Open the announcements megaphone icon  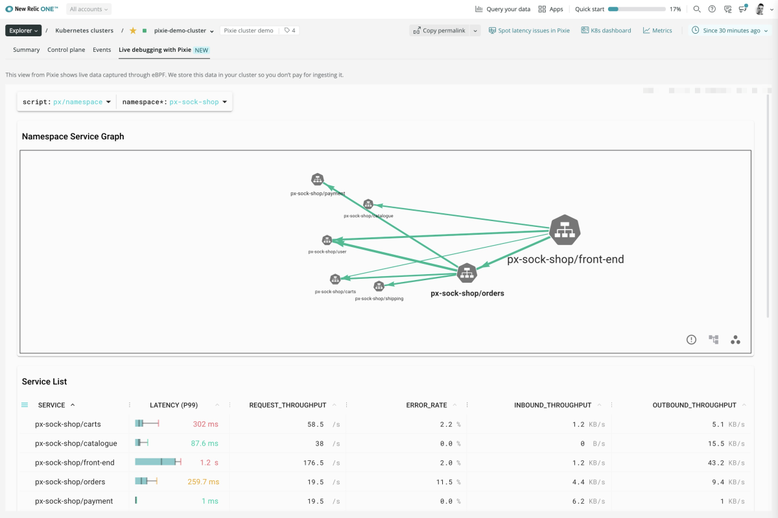743,9
